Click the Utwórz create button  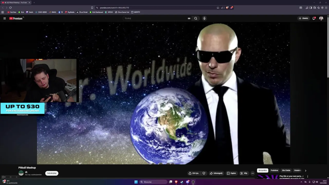[x=304, y=18]
